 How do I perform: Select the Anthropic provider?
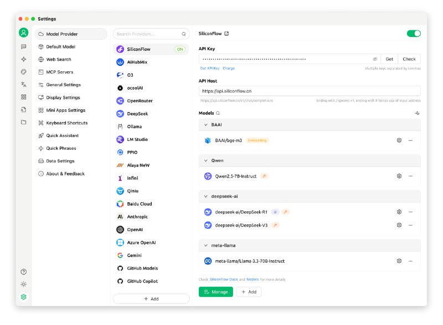pos(151,217)
